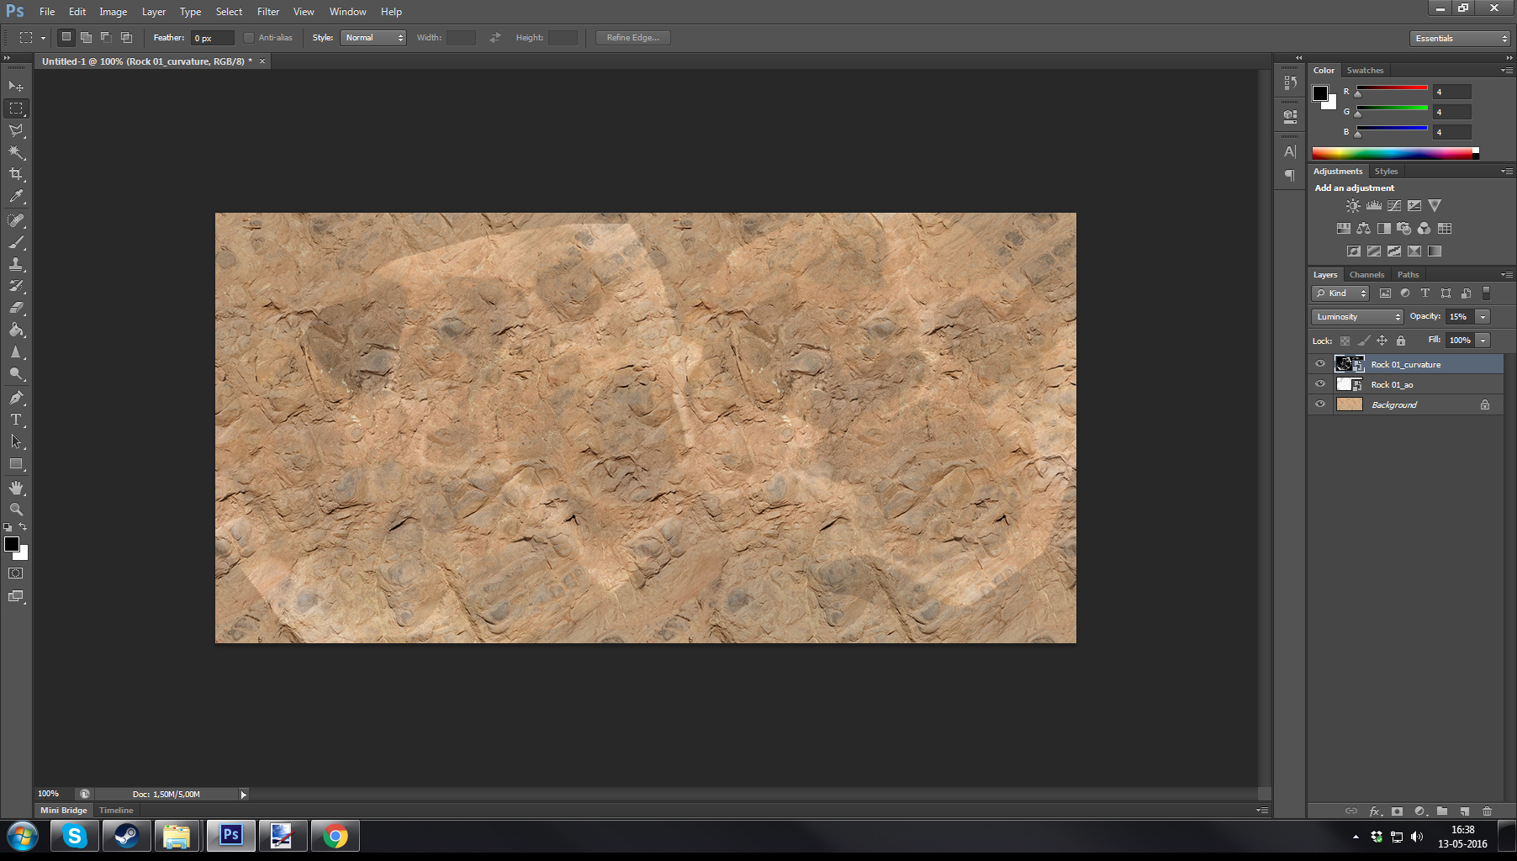Select the Crop tool
Screen dimensions: 1517x861
(x=16, y=174)
